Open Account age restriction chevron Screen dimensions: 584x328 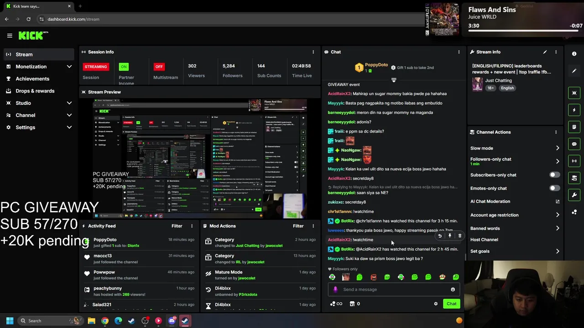558,215
